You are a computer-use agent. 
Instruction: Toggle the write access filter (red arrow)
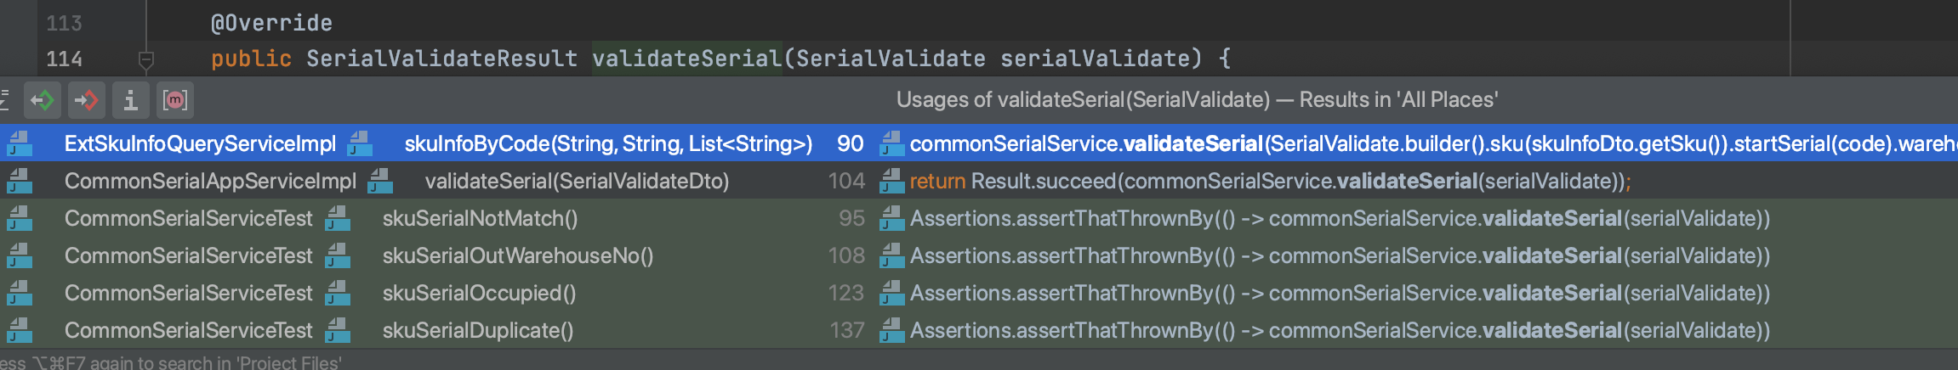[x=87, y=100]
